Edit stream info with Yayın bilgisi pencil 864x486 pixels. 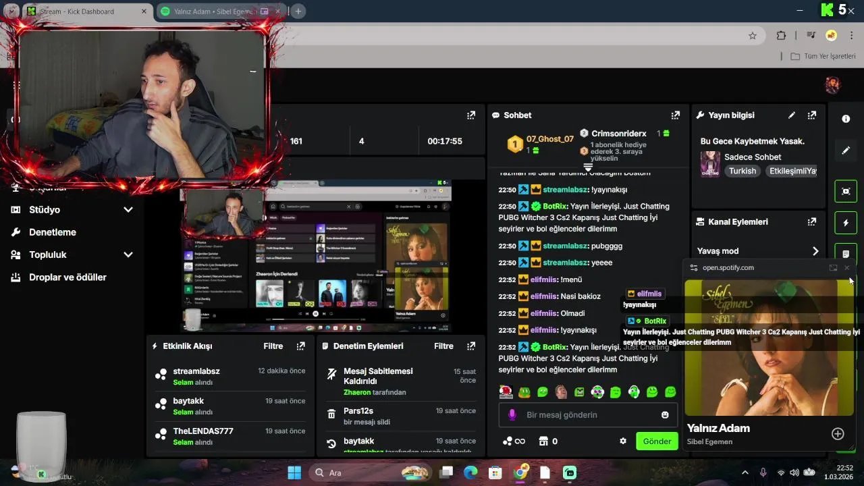(792, 115)
